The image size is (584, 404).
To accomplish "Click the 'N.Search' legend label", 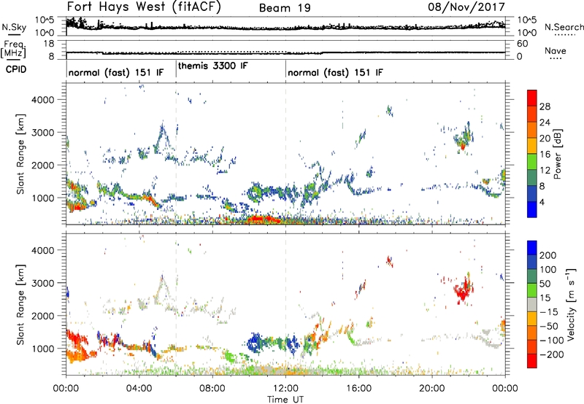I will (564, 27).
